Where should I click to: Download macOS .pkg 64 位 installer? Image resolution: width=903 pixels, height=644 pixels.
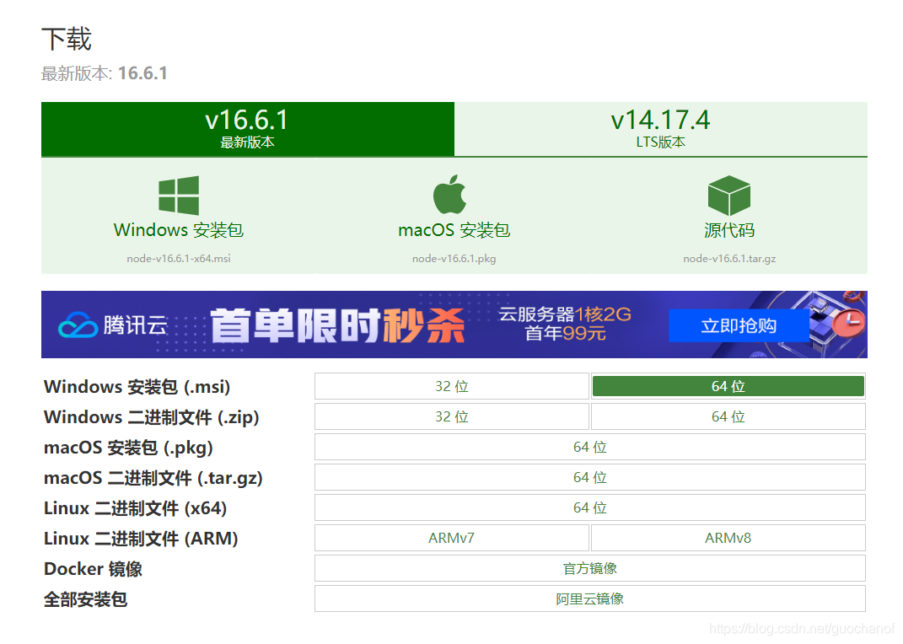[589, 447]
